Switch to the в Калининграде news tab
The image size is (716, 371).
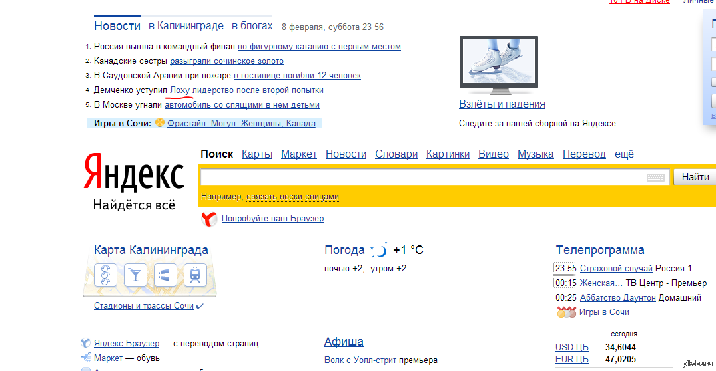[x=186, y=26]
